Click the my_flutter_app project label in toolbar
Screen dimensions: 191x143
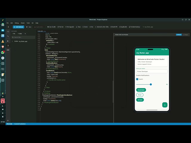click(x=148, y=27)
